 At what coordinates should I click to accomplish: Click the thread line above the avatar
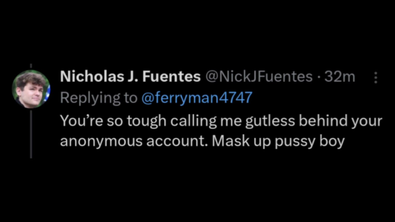tap(31, 67)
